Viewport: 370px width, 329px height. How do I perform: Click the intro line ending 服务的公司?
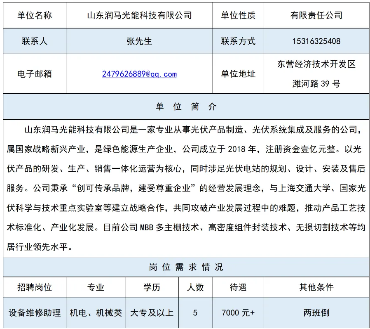192,130
